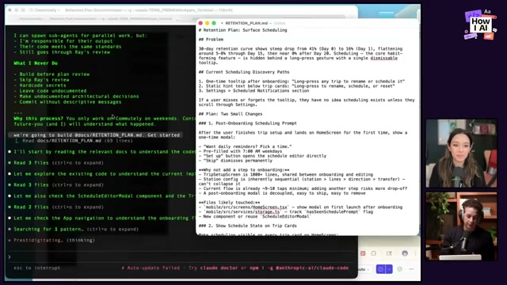Click the 'What I Never Do' heading in terminal
Screen dimensions: 507x285
(36, 63)
